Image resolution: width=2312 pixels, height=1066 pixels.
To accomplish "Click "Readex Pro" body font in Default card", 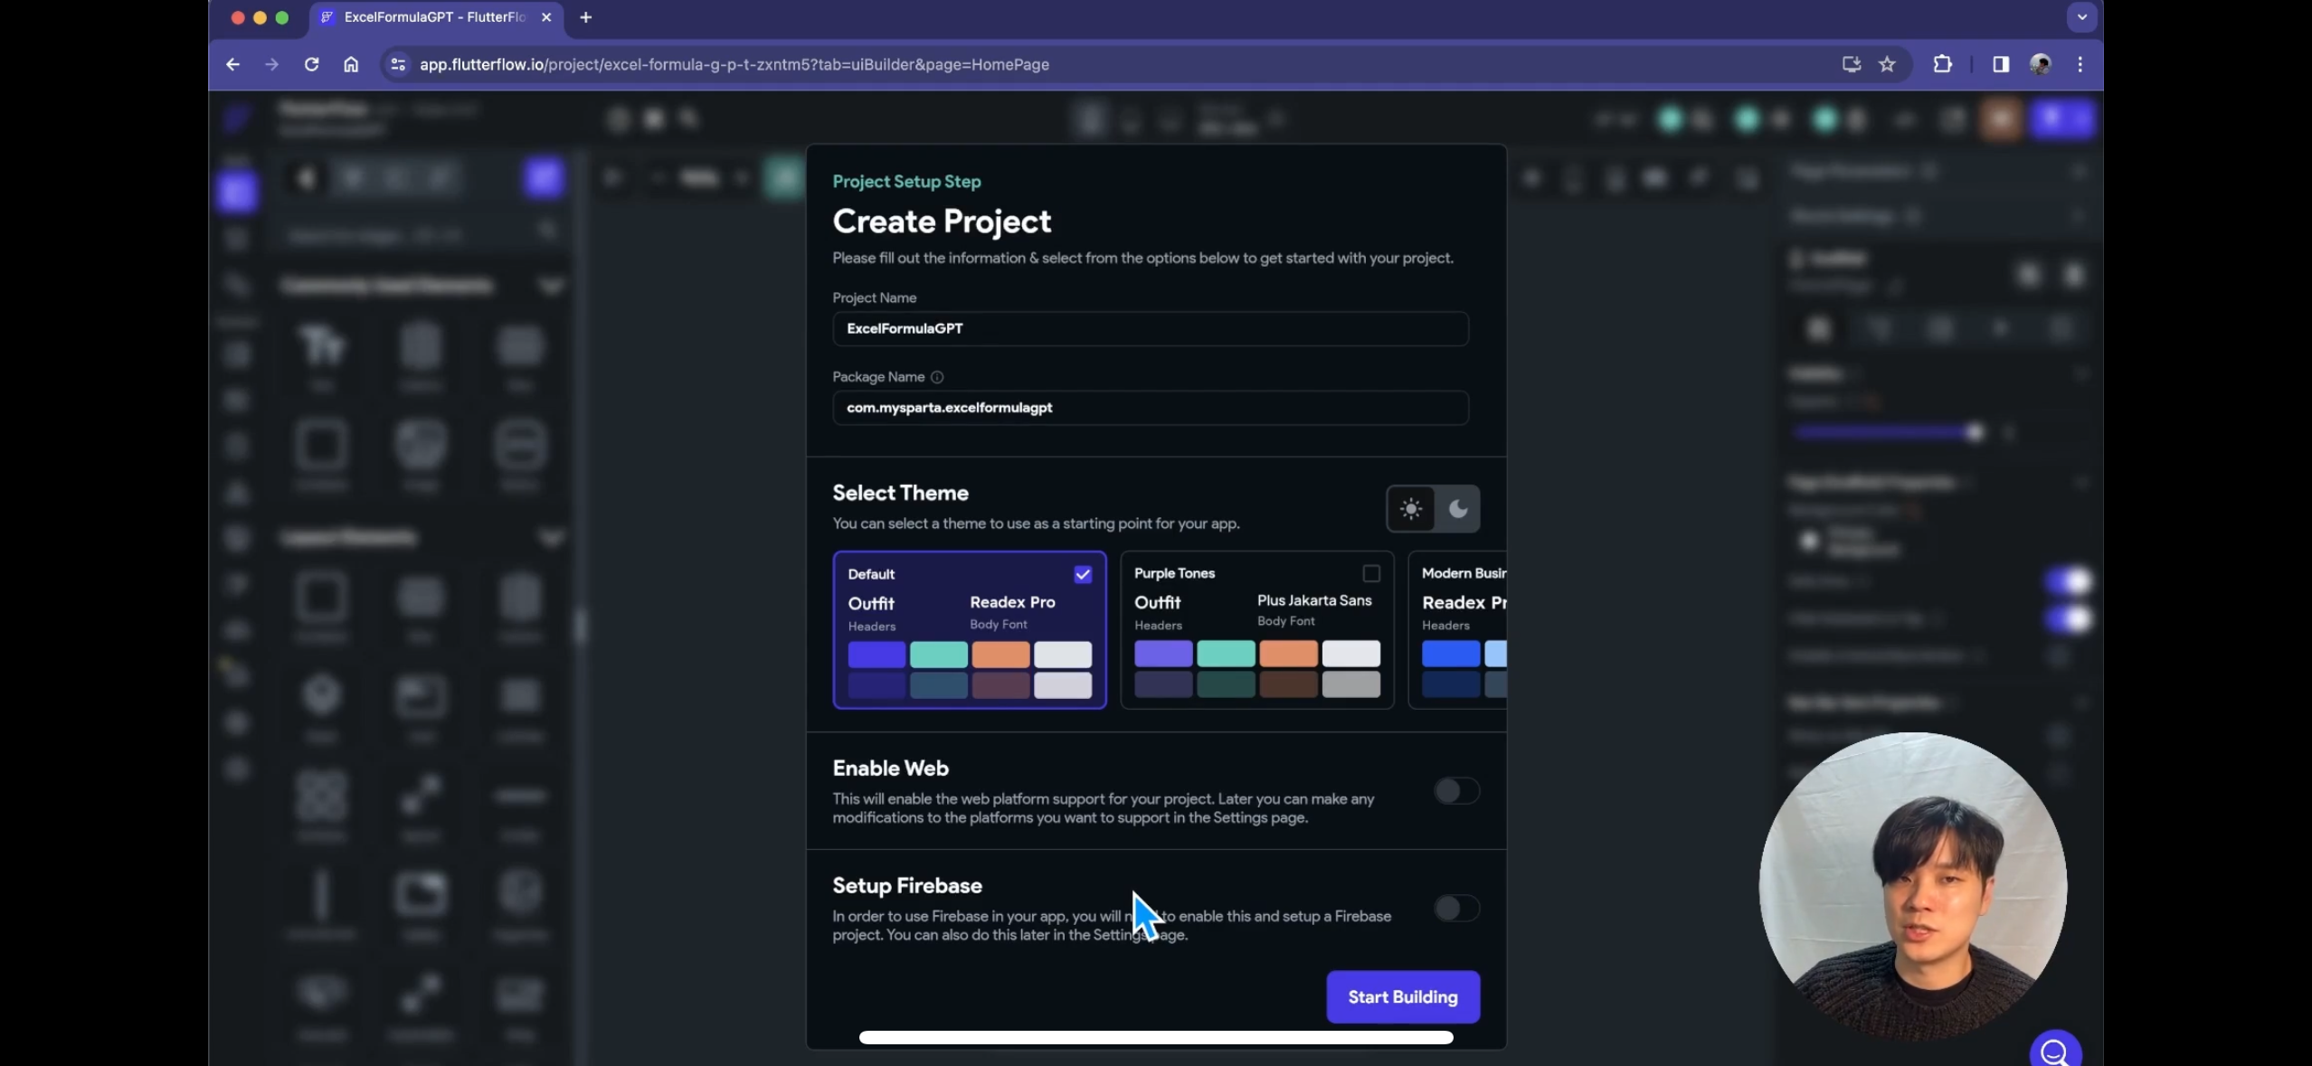I will coord(1012,602).
